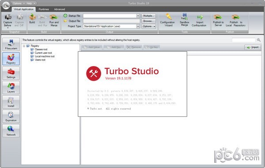Click Import Configuration icon
265x168 pixels.
[200, 17]
